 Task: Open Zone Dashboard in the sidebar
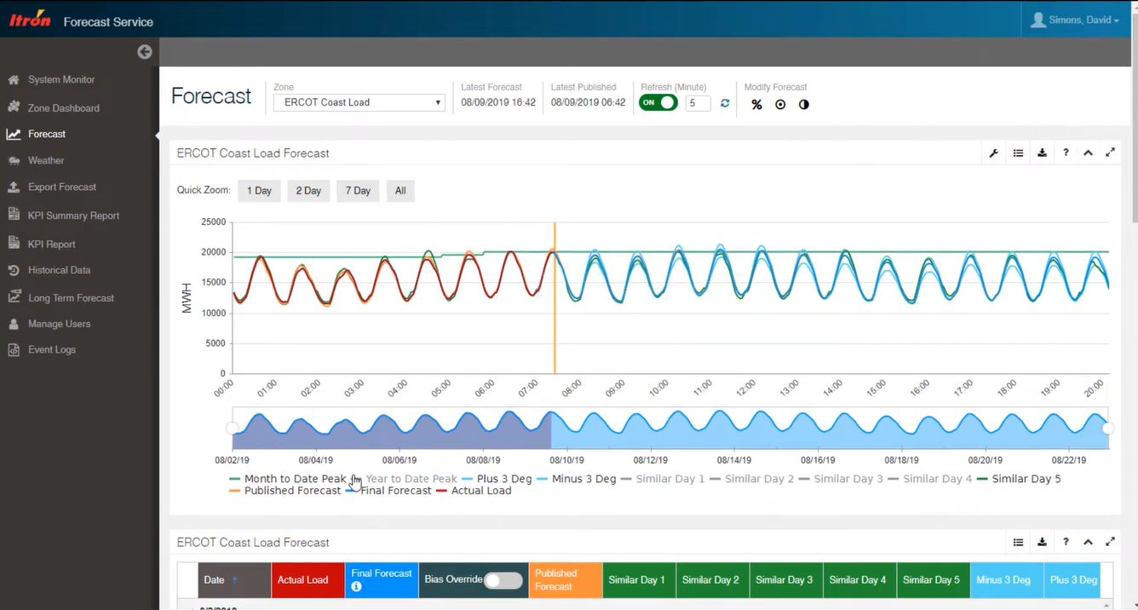[63, 108]
